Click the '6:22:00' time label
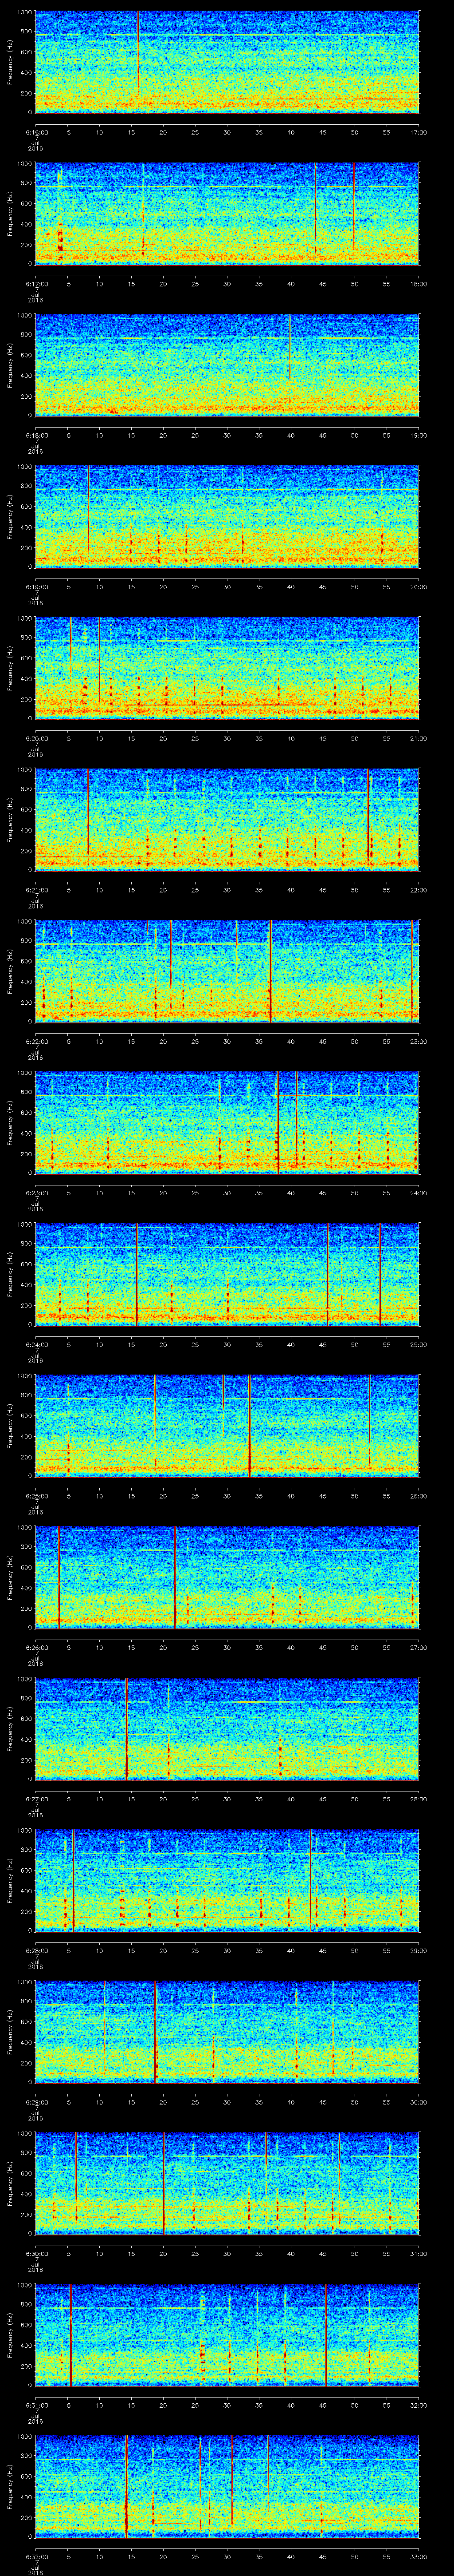Viewport: 454px width, 2576px height. click(x=36, y=1041)
